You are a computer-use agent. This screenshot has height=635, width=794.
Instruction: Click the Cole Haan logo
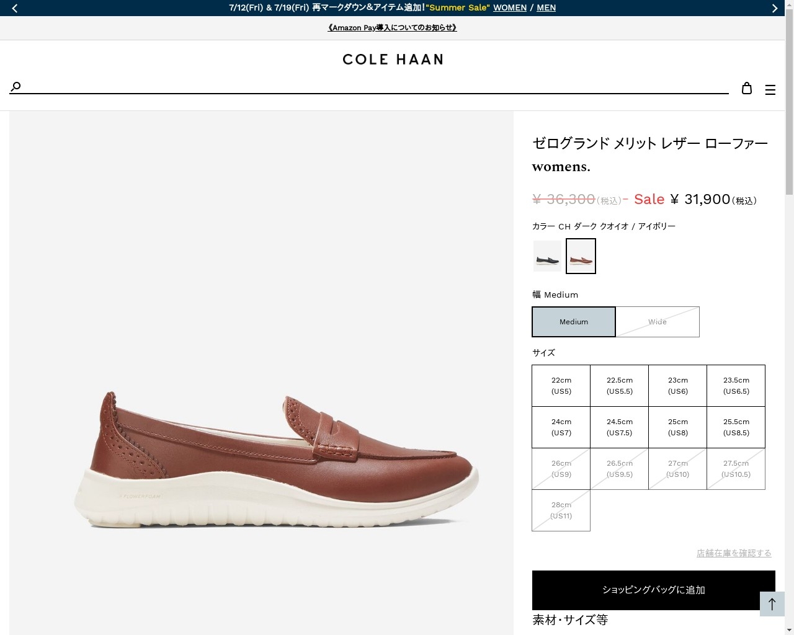click(x=393, y=60)
